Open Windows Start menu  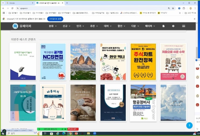pyautogui.click(x=3, y=134)
